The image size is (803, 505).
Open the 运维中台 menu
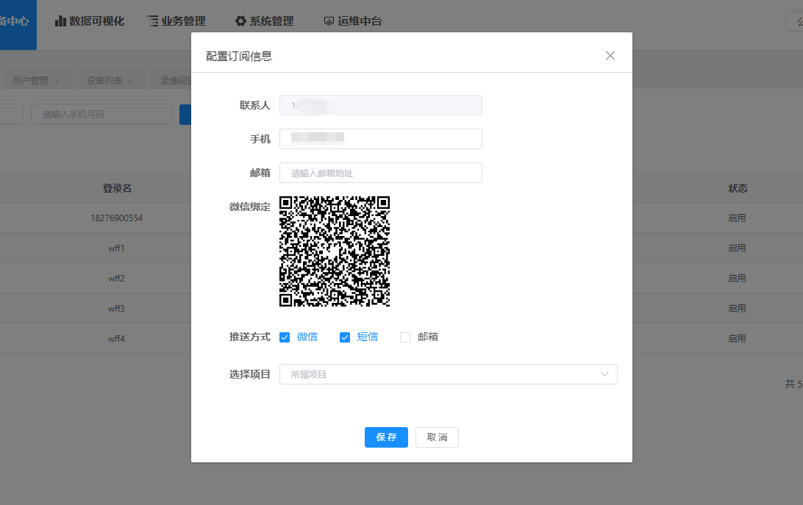[353, 21]
